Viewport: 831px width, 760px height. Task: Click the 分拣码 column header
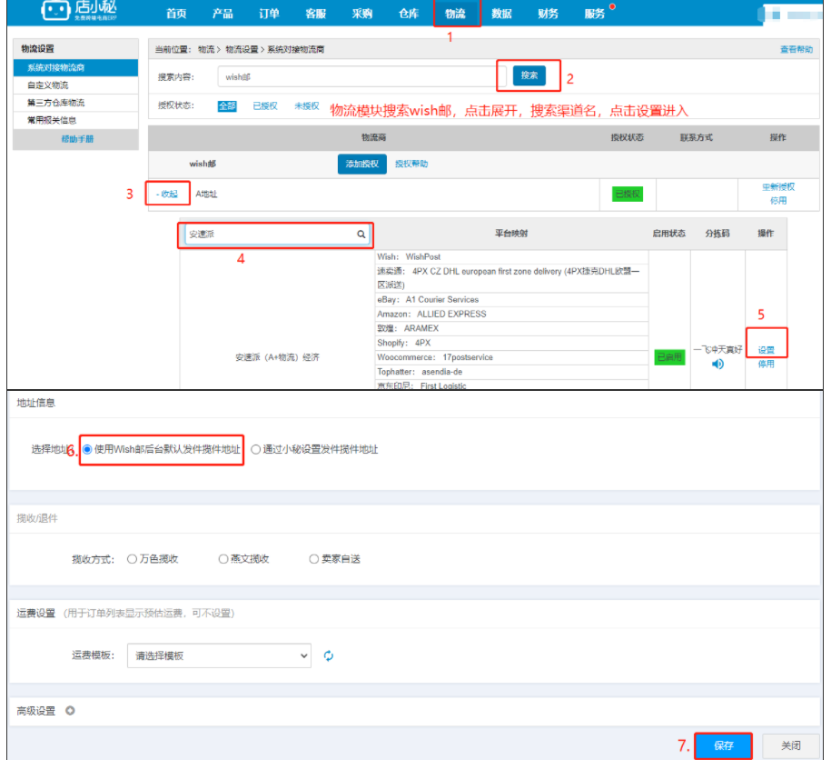pyautogui.click(x=717, y=234)
